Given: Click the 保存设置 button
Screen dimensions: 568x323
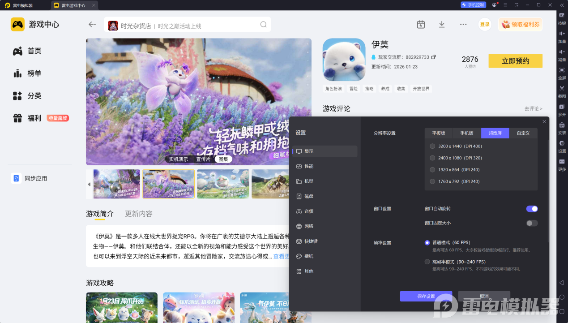Looking at the screenshot, I should (x=426, y=296).
